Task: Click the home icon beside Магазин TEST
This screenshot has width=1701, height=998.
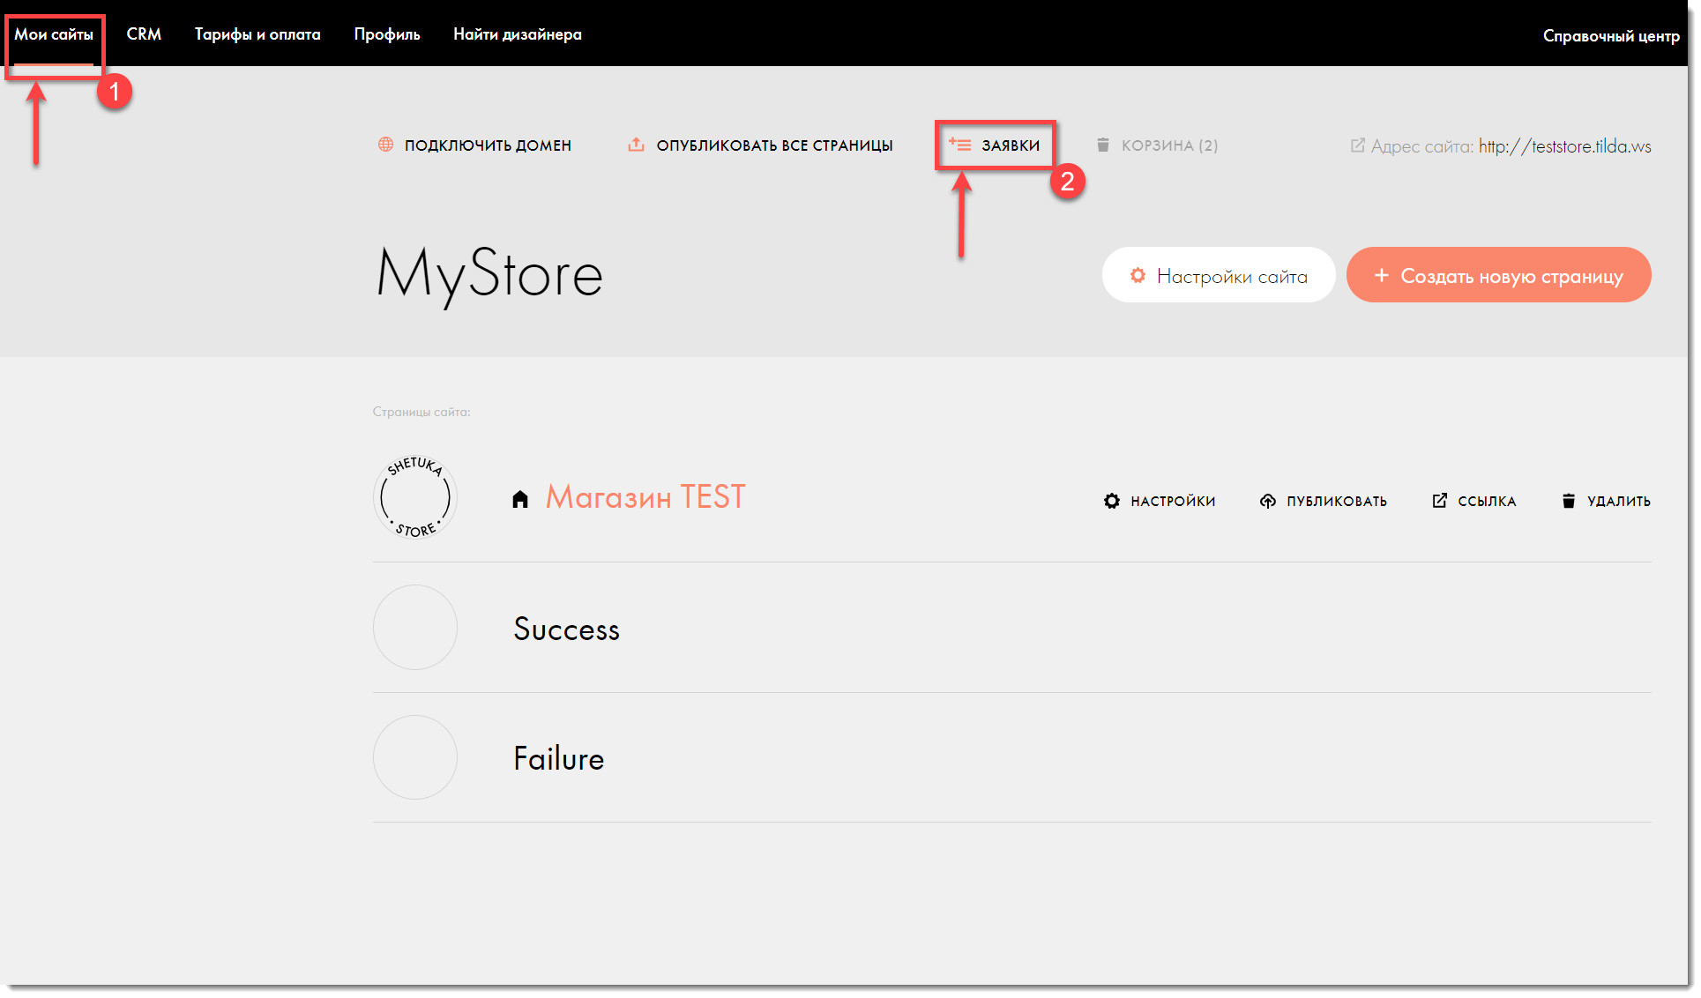Action: [x=520, y=499]
